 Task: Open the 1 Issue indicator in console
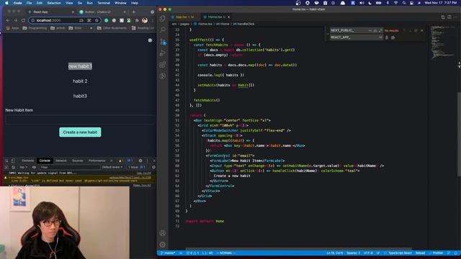click(x=136, y=167)
